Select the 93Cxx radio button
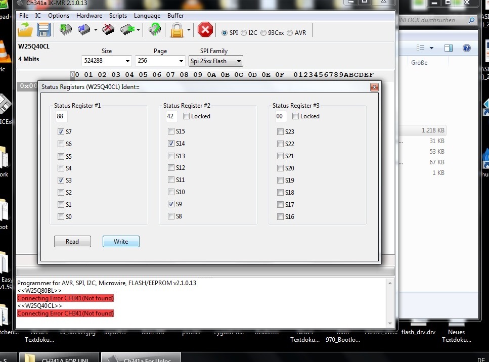 tap(263, 33)
